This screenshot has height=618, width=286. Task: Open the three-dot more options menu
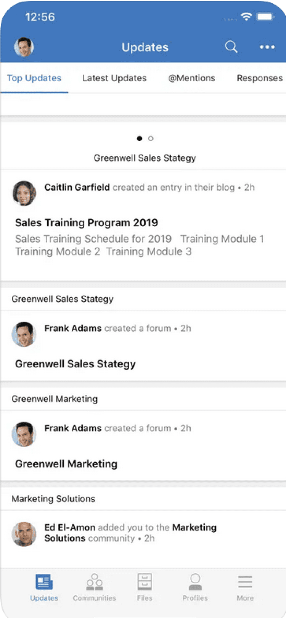click(267, 47)
